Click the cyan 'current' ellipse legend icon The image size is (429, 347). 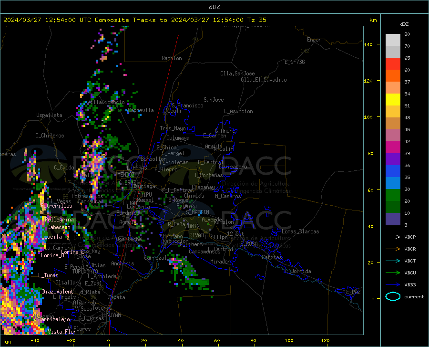[x=393, y=296]
